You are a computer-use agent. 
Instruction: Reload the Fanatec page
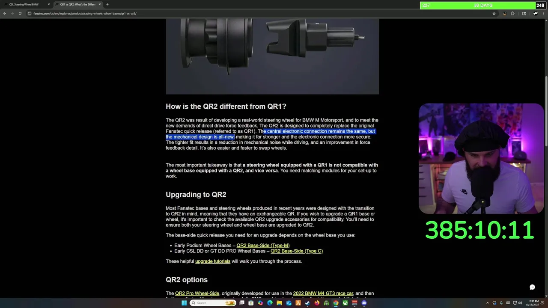[x=20, y=13]
